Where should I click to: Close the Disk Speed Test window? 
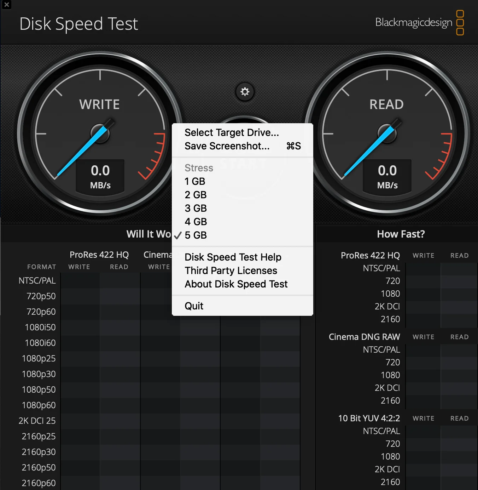pos(6,5)
